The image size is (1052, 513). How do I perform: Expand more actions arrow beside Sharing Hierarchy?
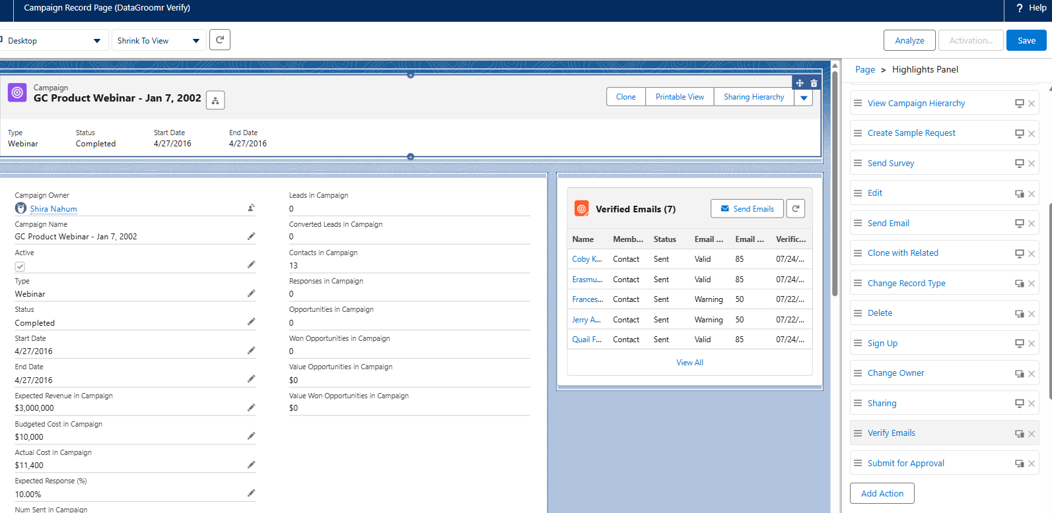pyautogui.click(x=804, y=98)
